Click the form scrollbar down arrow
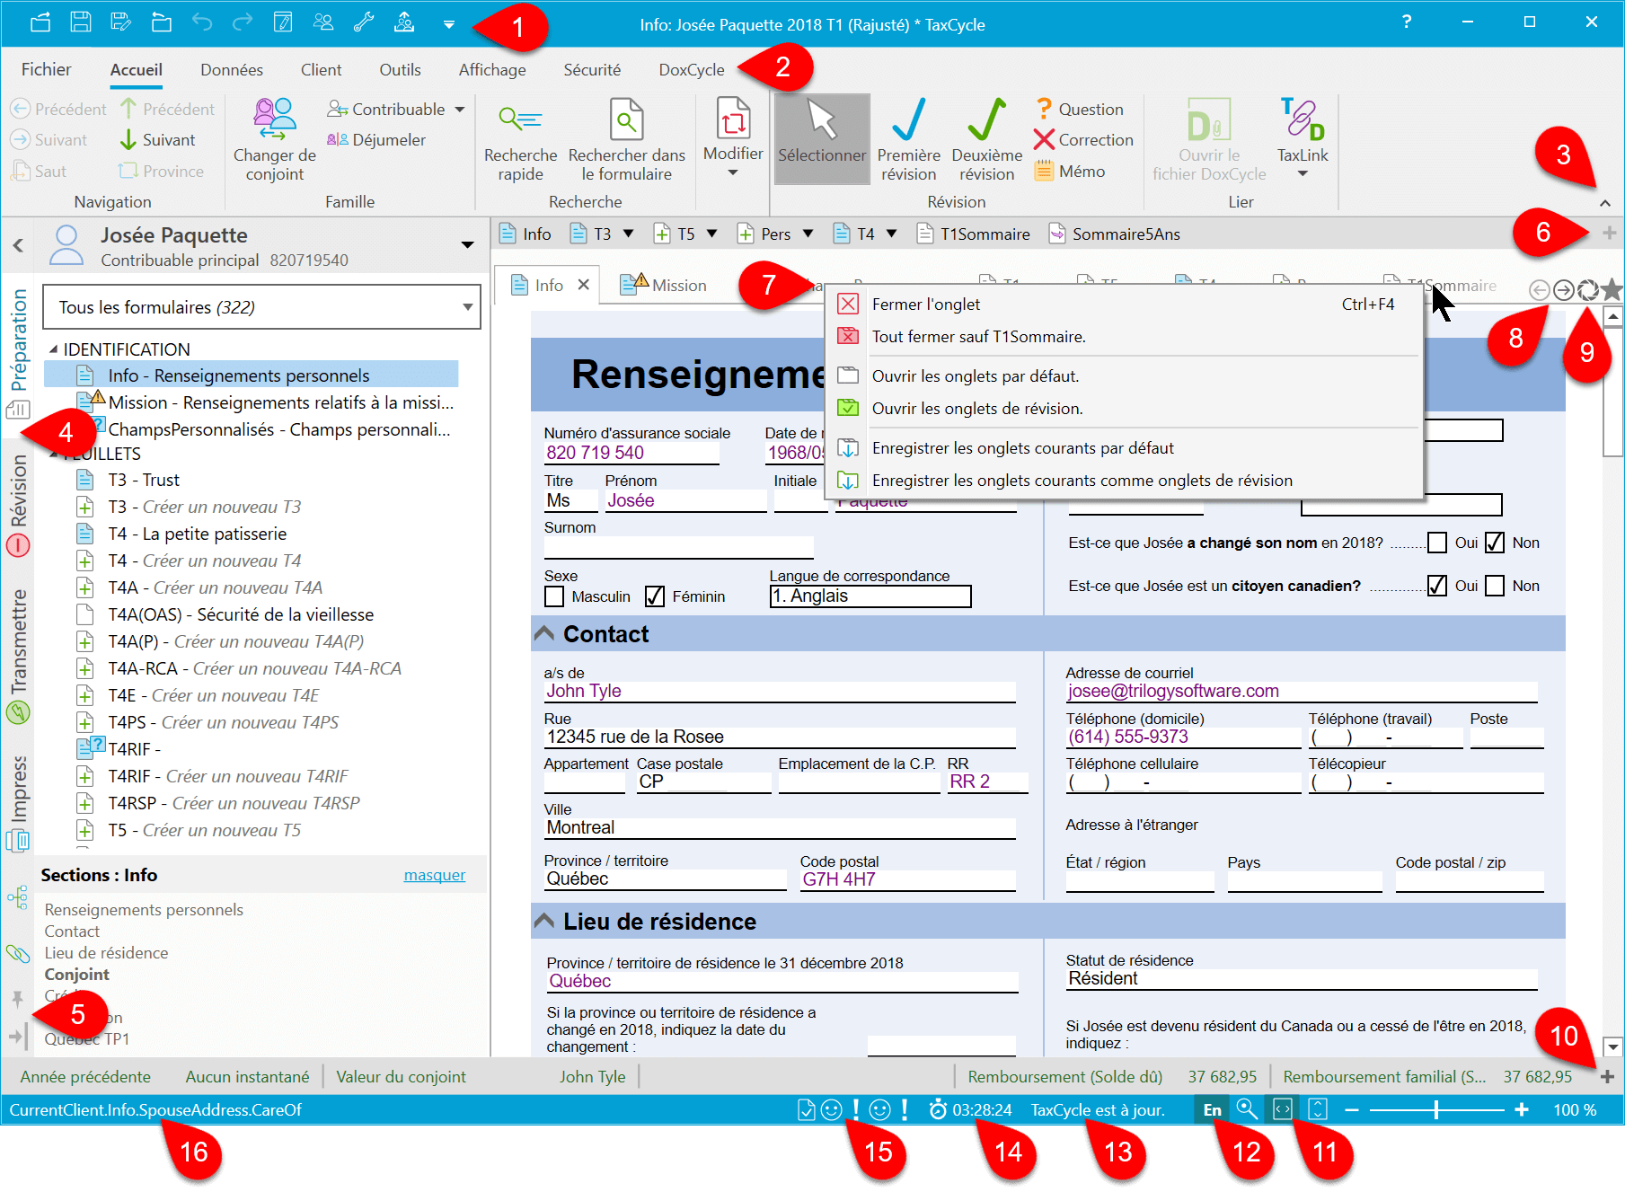 [x=1613, y=1046]
